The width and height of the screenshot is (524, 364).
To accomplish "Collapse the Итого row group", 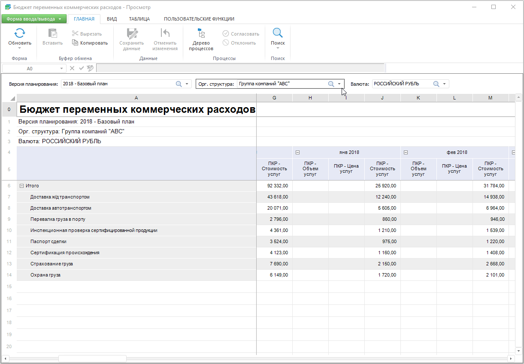I will point(21,186).
